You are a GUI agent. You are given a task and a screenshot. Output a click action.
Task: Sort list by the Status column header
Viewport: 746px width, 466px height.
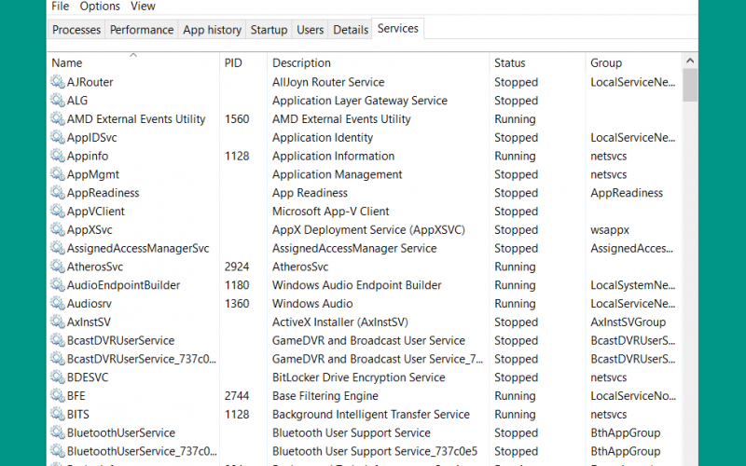click(537, 62)
